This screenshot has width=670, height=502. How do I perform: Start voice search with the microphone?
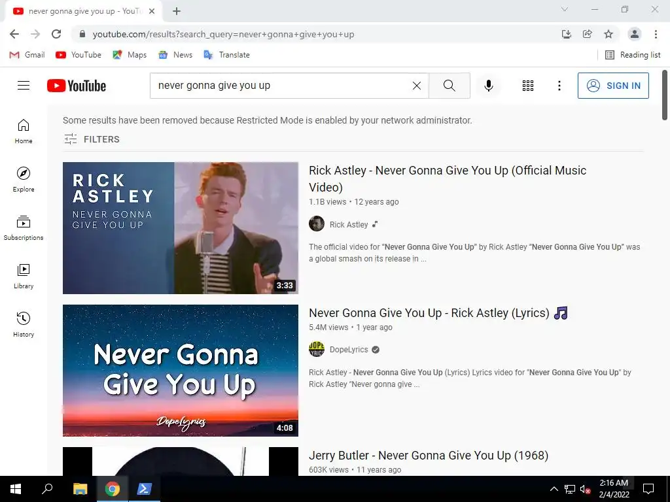(x=489, y=86)
